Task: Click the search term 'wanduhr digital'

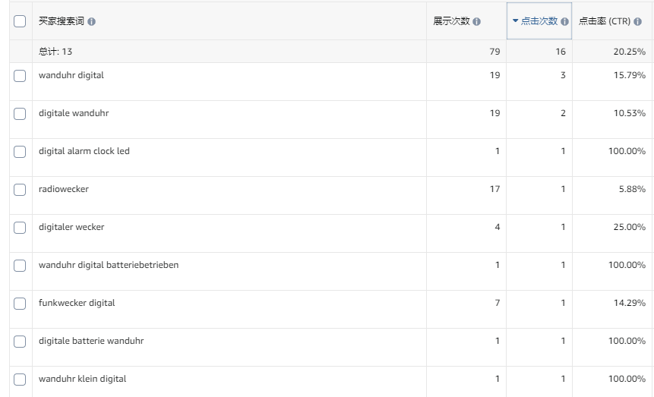Action: 71,75
